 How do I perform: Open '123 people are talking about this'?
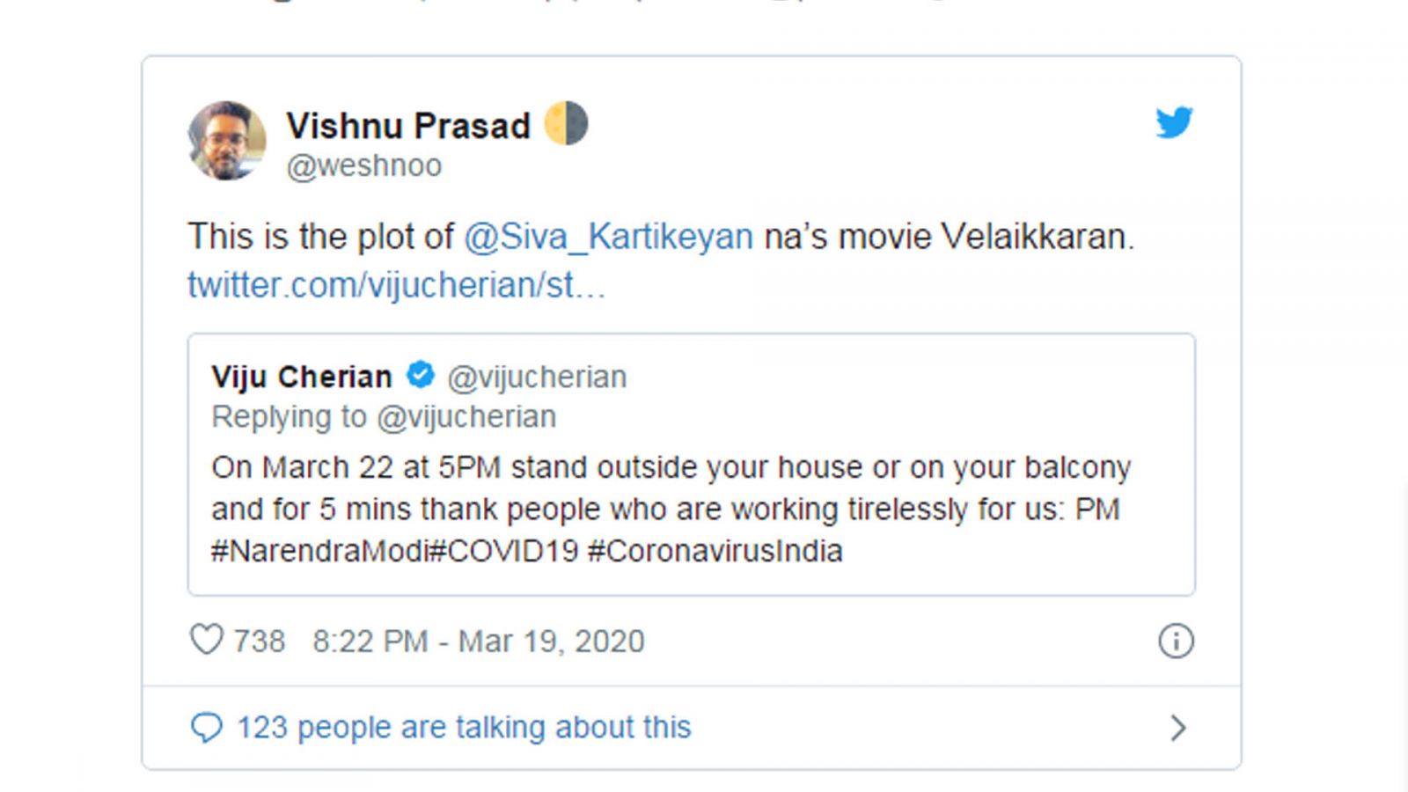point(464,728)
